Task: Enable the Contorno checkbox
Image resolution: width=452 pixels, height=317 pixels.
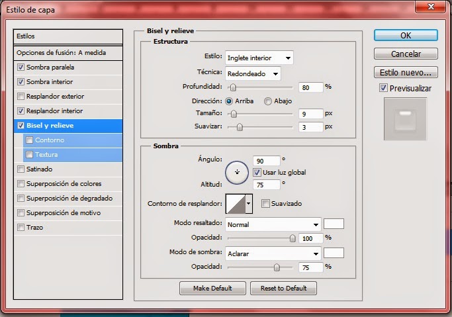Action: click(29, 140)
